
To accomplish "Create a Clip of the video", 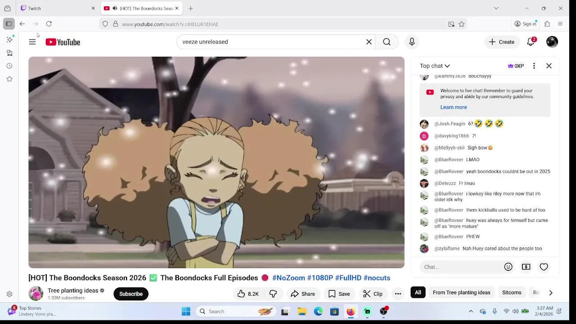I will (x=373, y=294).
